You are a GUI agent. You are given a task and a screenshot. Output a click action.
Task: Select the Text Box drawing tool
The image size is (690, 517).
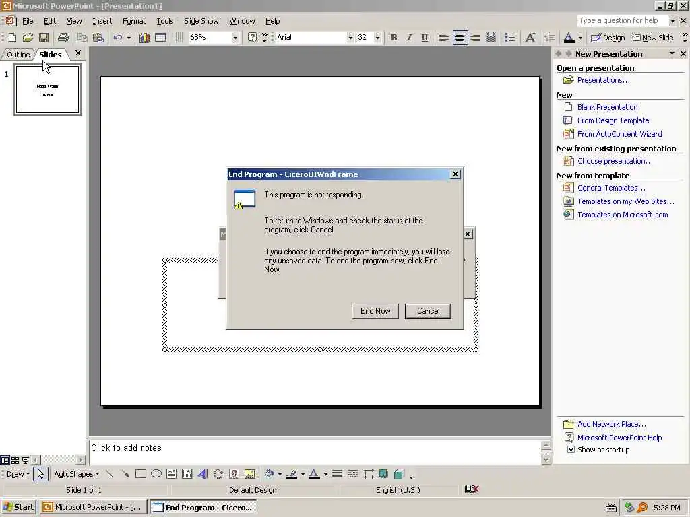(172, 473)
